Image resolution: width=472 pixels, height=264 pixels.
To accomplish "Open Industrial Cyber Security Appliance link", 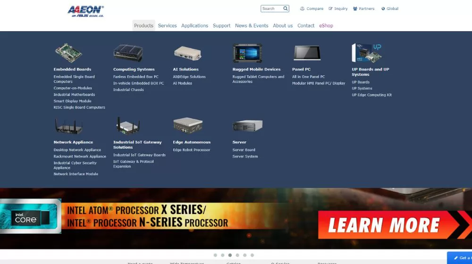I will click(75, 165).
